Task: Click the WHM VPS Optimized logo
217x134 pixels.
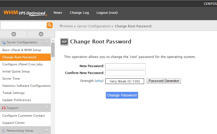Action: 25,13
